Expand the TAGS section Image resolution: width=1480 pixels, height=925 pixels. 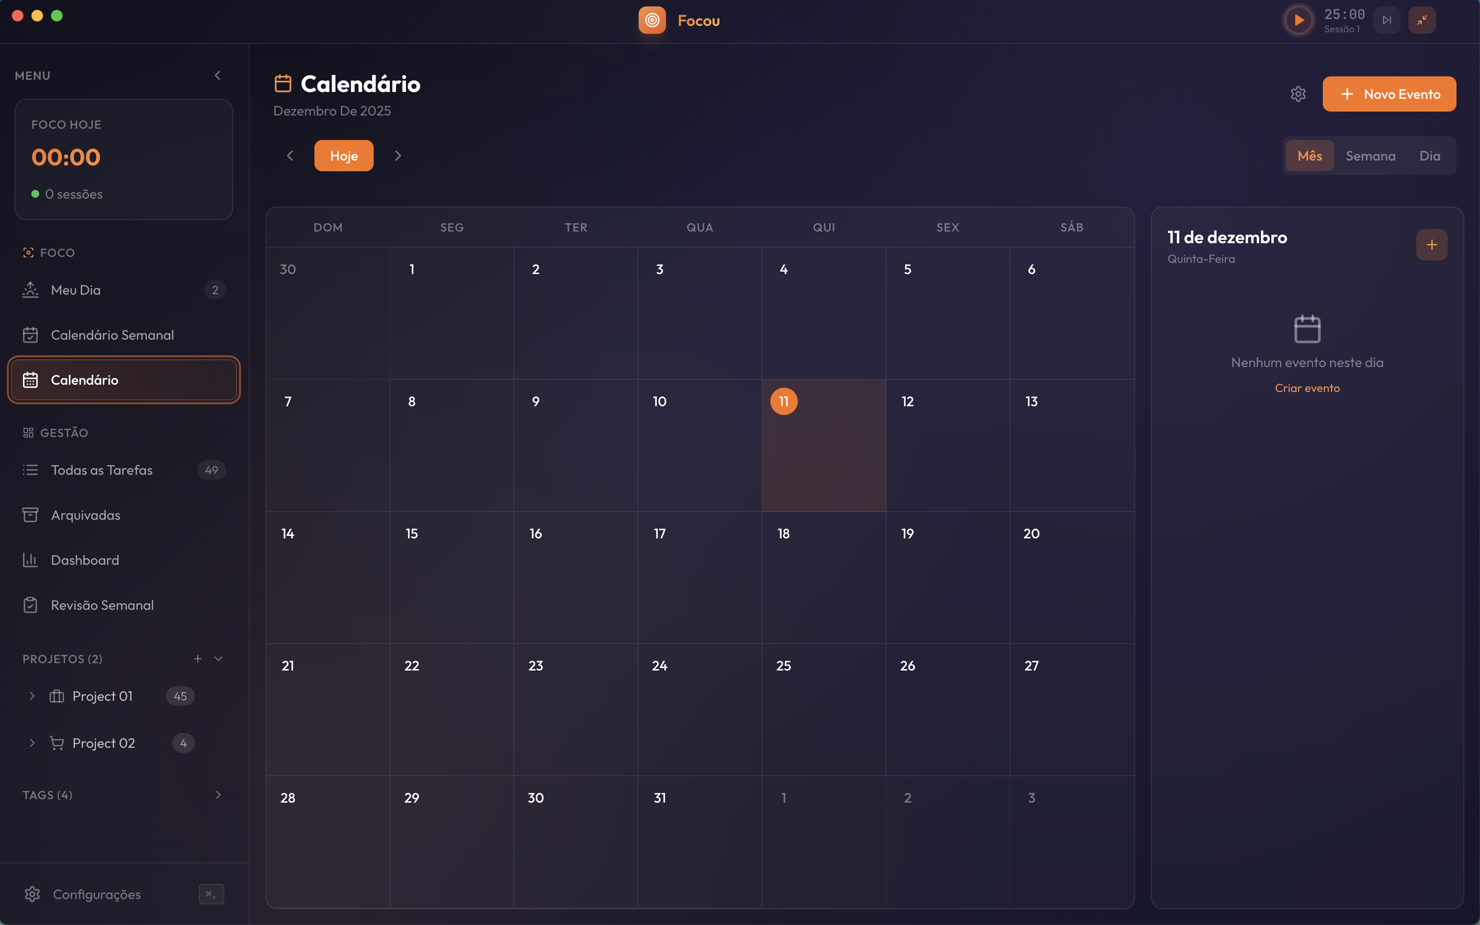click(x=218, y=794)
